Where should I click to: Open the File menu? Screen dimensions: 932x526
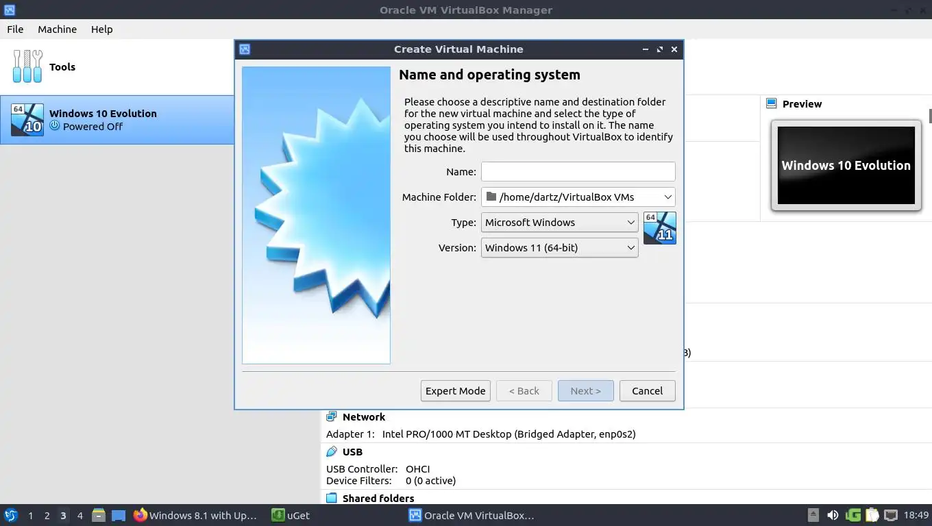pos(15,29)
